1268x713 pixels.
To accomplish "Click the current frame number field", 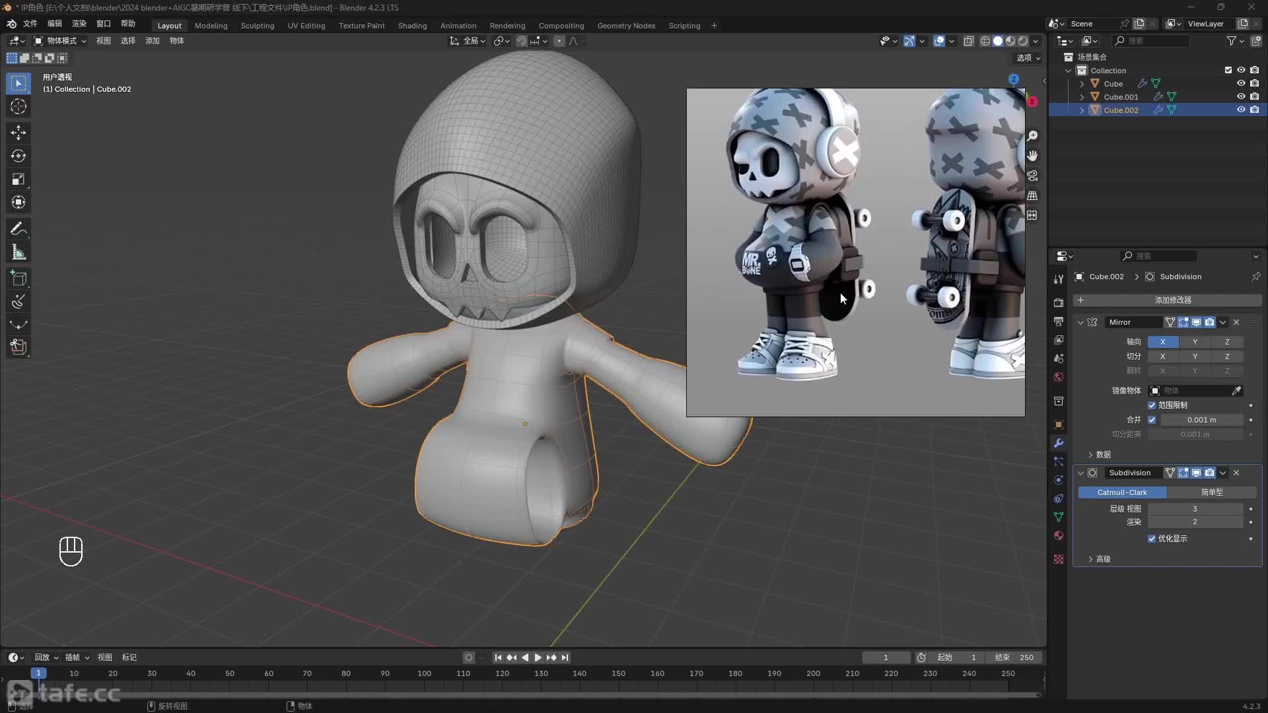I will tap(886, 658).
